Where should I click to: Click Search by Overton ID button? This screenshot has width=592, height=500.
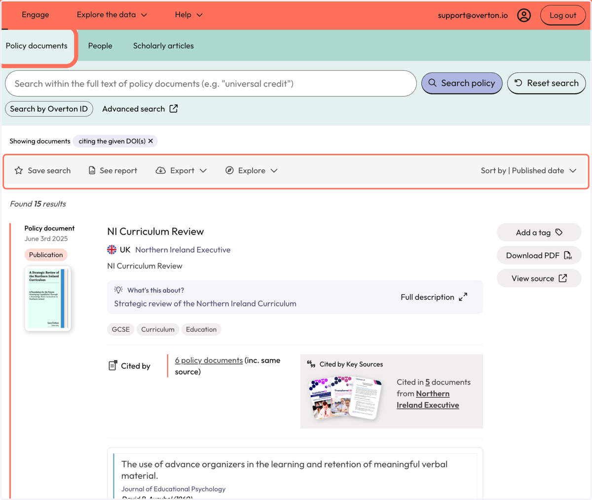pyautogui.click(x=49, y=109)
